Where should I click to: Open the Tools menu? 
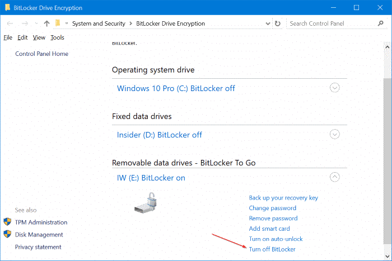pos(57,37)
